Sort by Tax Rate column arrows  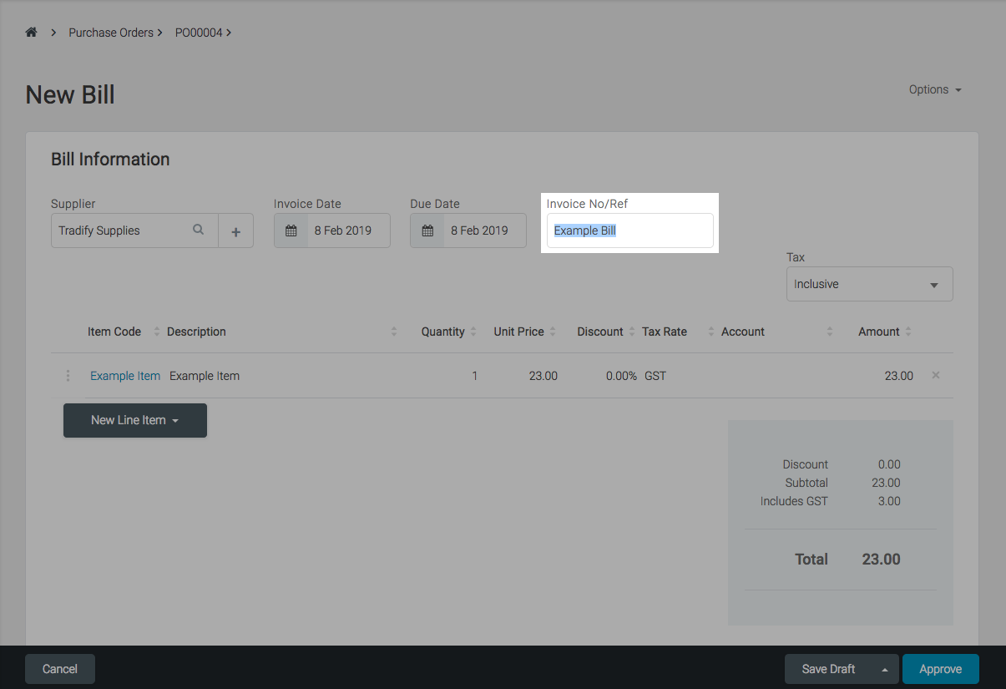point(711,332)
